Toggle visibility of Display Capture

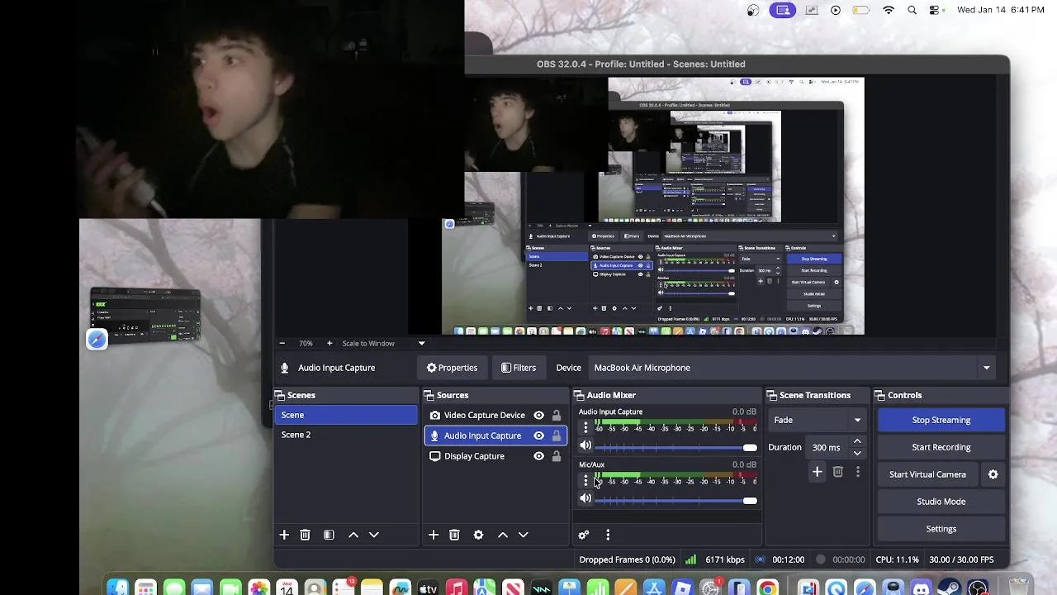538,456
